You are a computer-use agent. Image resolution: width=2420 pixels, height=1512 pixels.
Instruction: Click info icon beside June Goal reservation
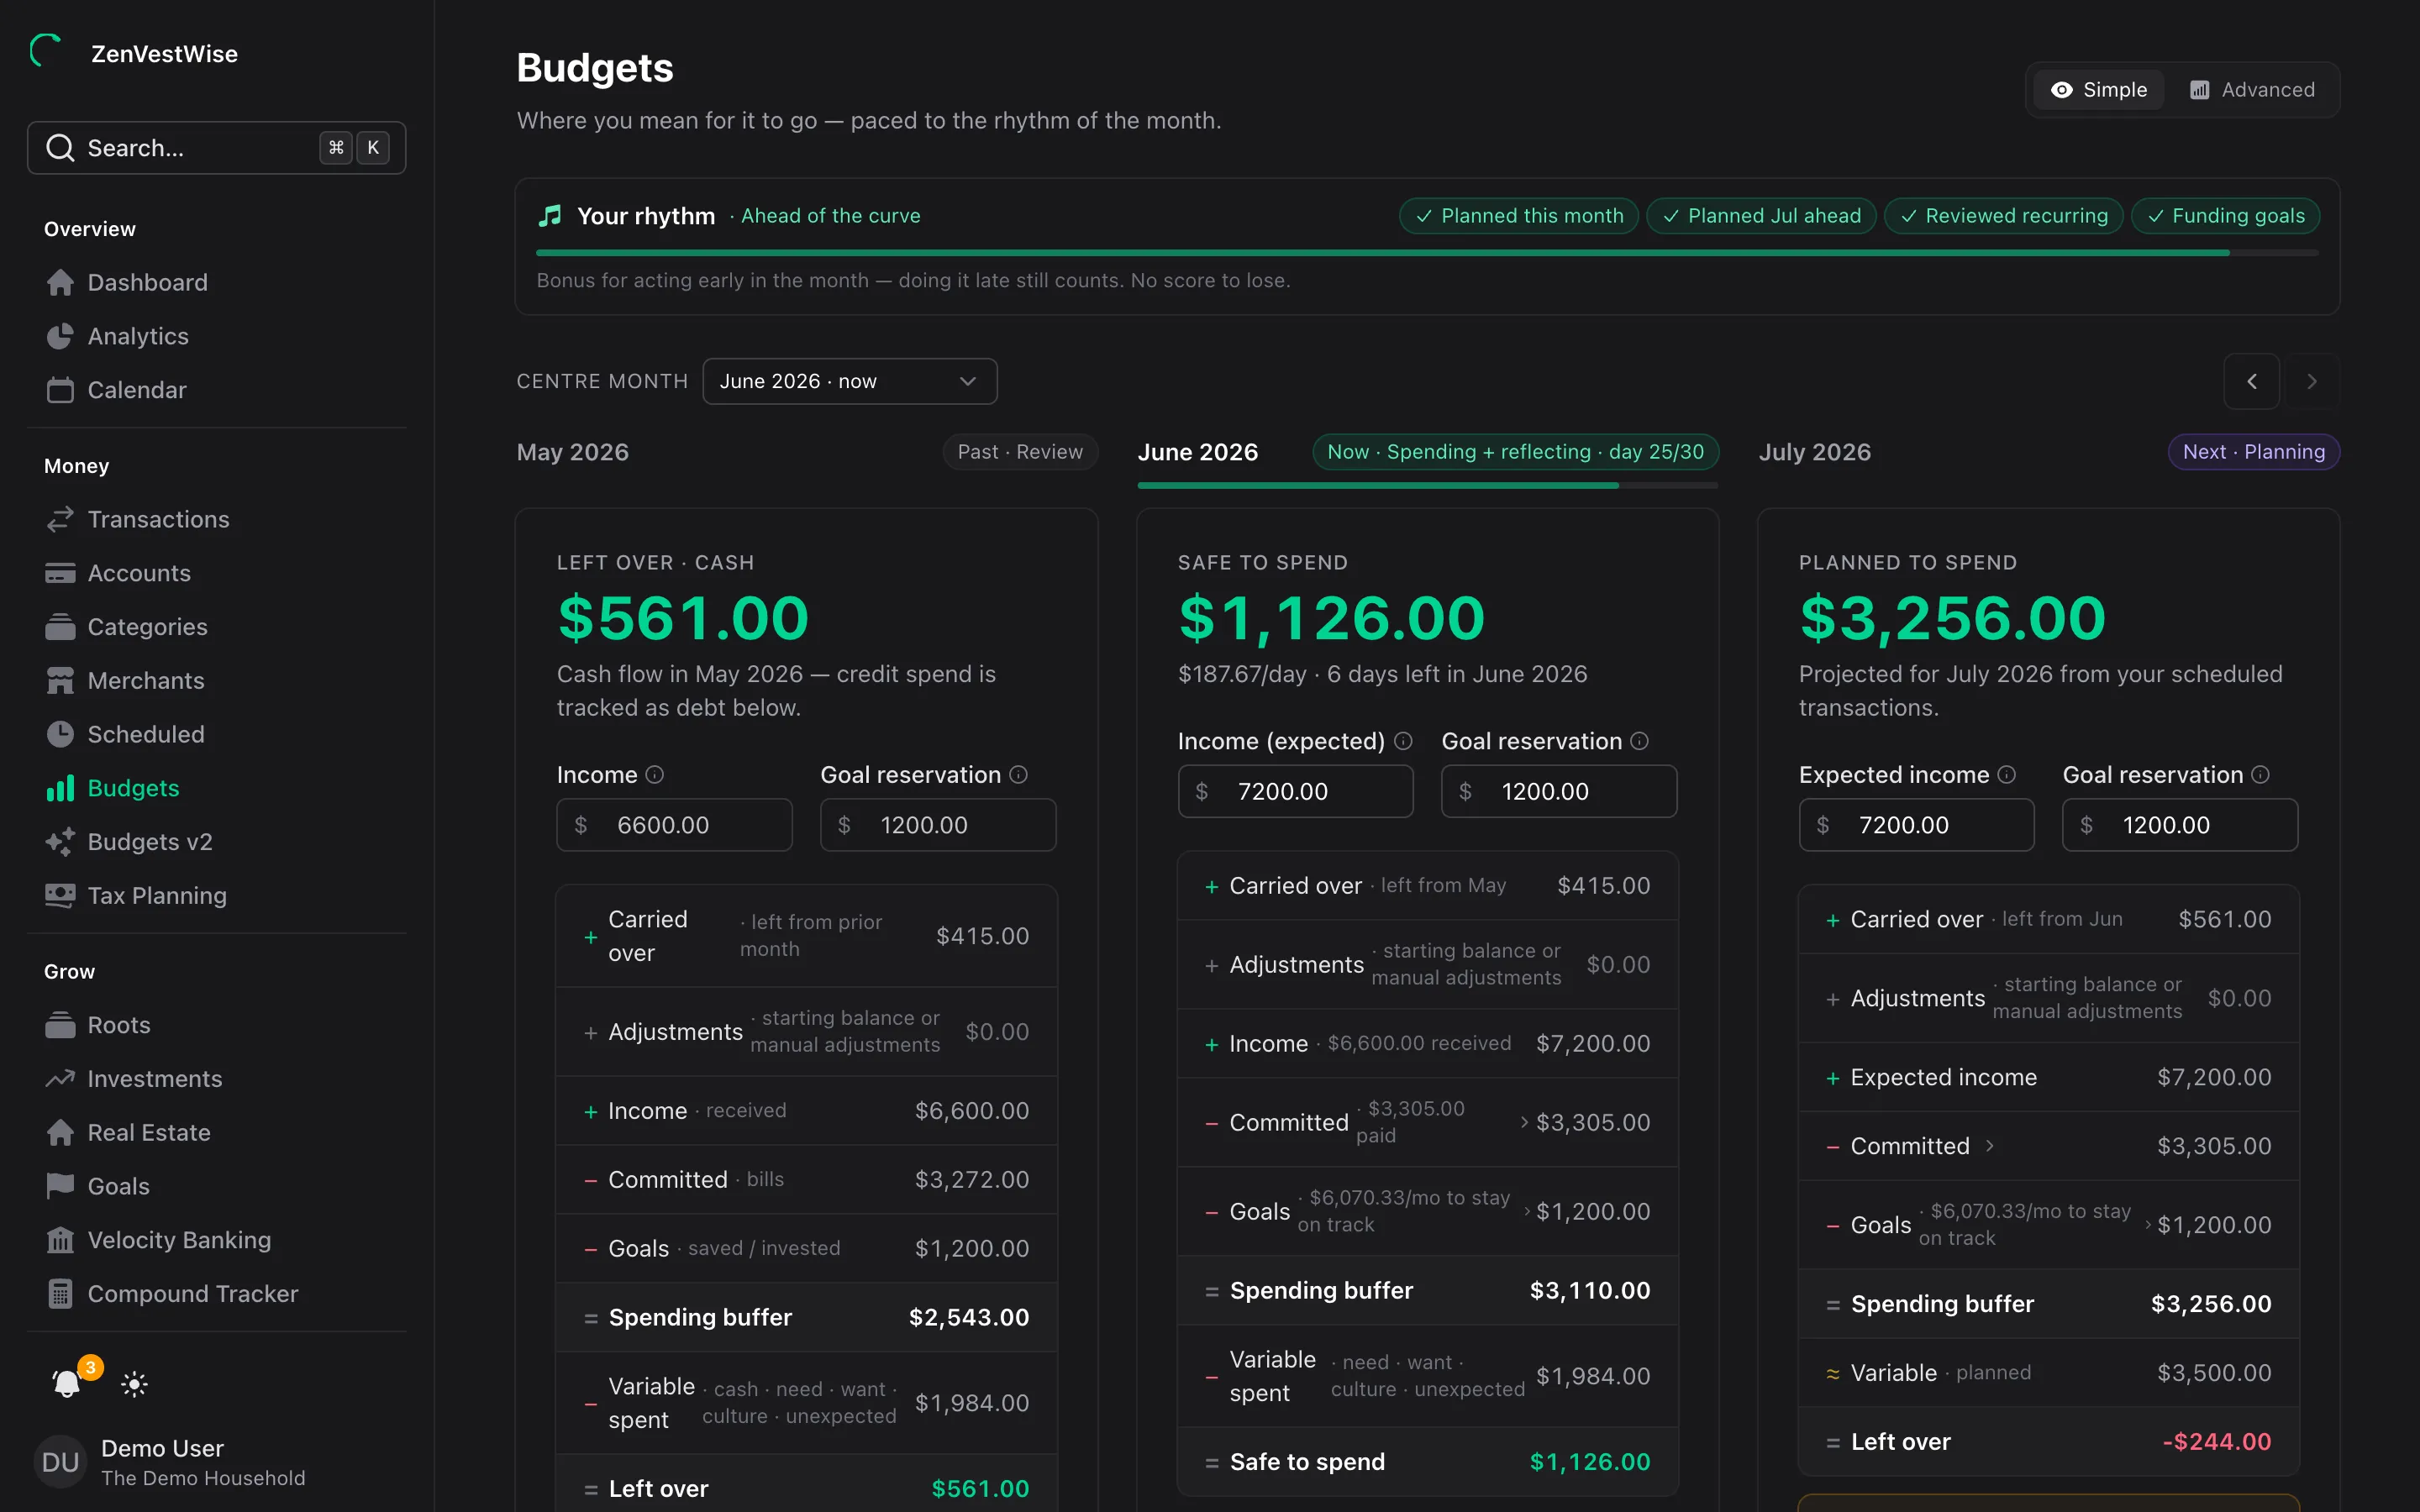[1640, 741]
